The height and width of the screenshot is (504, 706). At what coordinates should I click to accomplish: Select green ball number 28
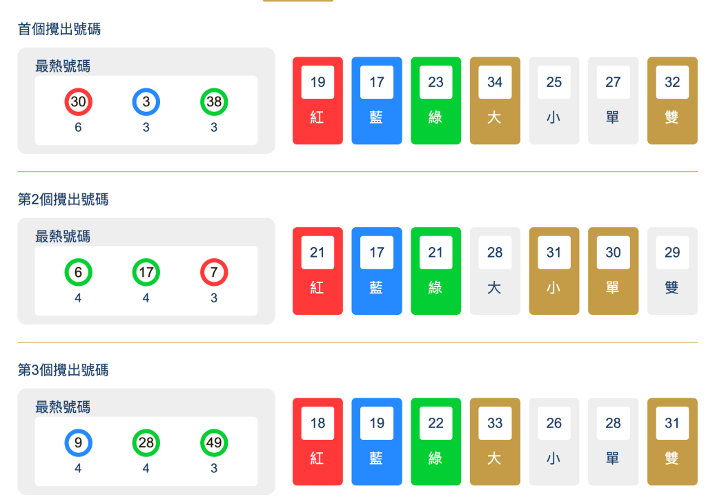[x=146, y=443]
